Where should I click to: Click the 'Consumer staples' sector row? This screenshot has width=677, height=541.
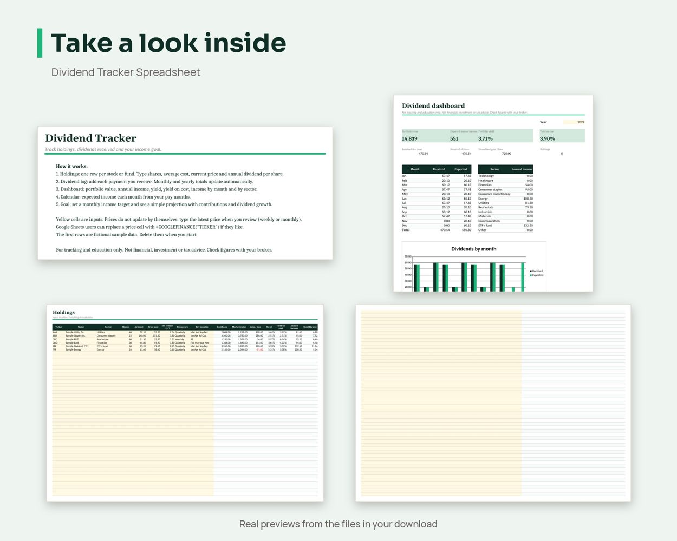coord(505,189)
